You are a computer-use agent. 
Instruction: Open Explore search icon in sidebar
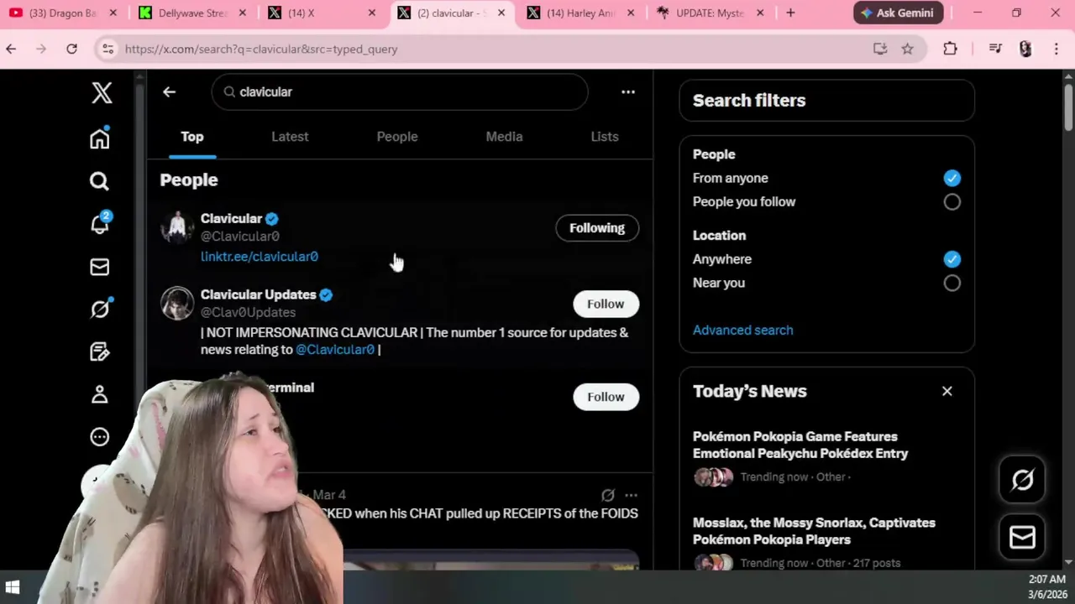pos(99,181)
